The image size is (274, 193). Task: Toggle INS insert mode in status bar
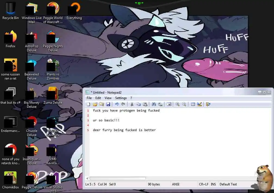(213, 184)
